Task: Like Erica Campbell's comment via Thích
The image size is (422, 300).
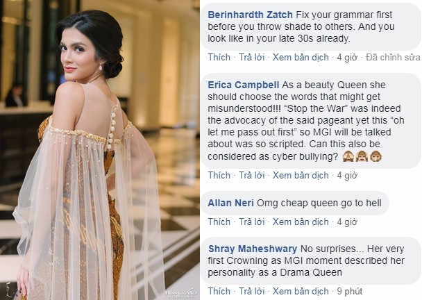Action: 219,175
